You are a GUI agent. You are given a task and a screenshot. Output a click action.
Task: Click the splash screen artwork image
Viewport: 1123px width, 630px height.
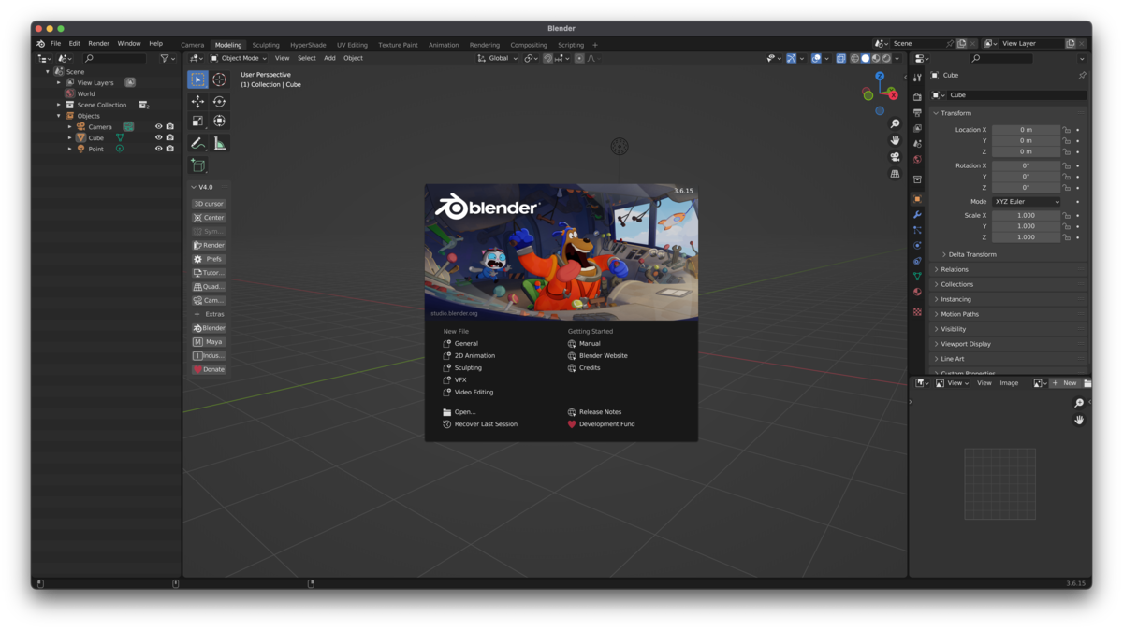pyautogui.click(x=561, y=252)
